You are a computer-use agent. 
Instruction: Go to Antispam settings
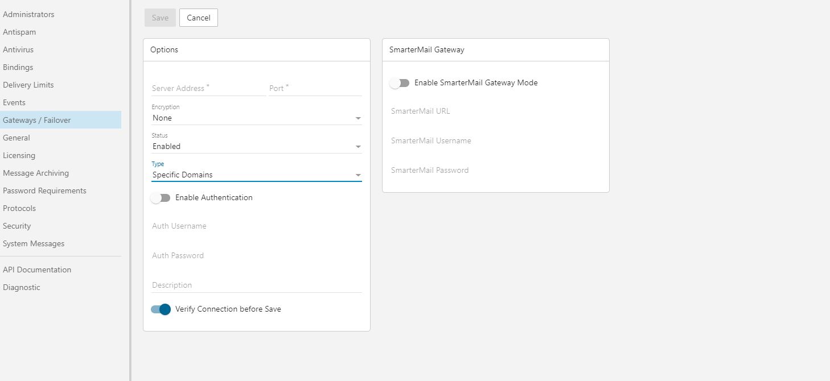(19, 32)
